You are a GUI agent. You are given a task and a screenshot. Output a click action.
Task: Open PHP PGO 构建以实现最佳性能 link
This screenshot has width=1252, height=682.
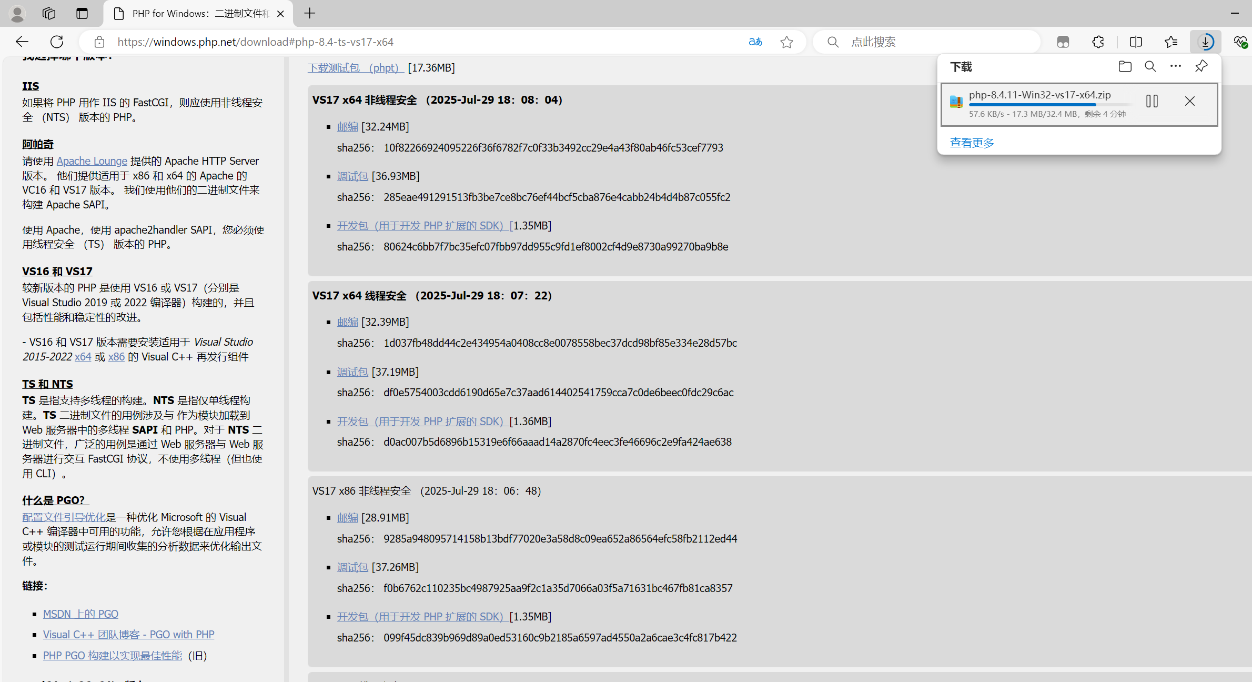[x=112, y=656]
